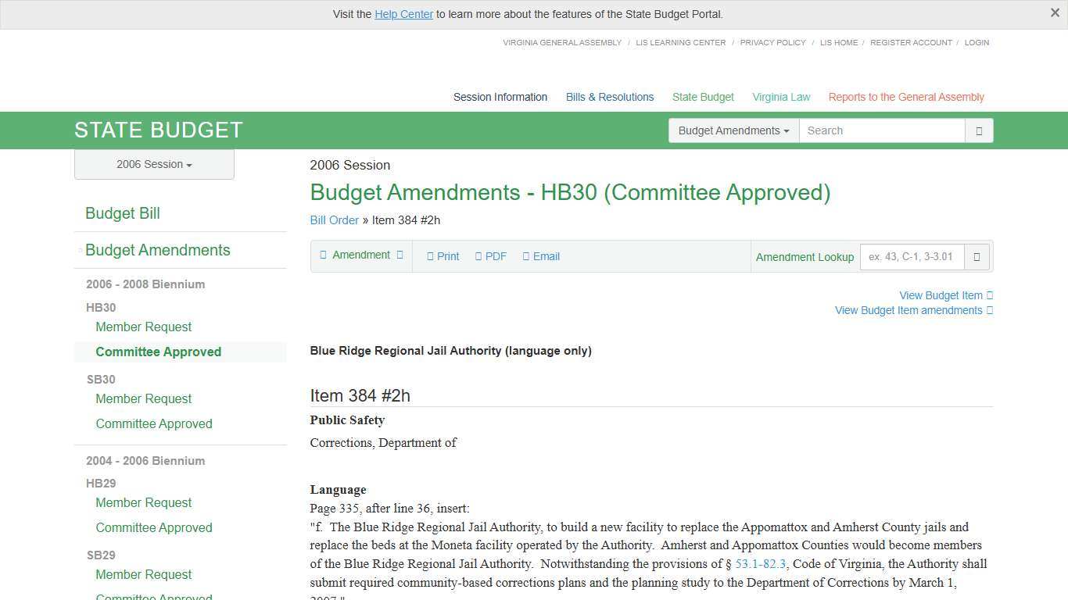Select the Bills & Resolutions navigation item
The height and width of the screenshot is (600, 1068).
coord(609,97)
